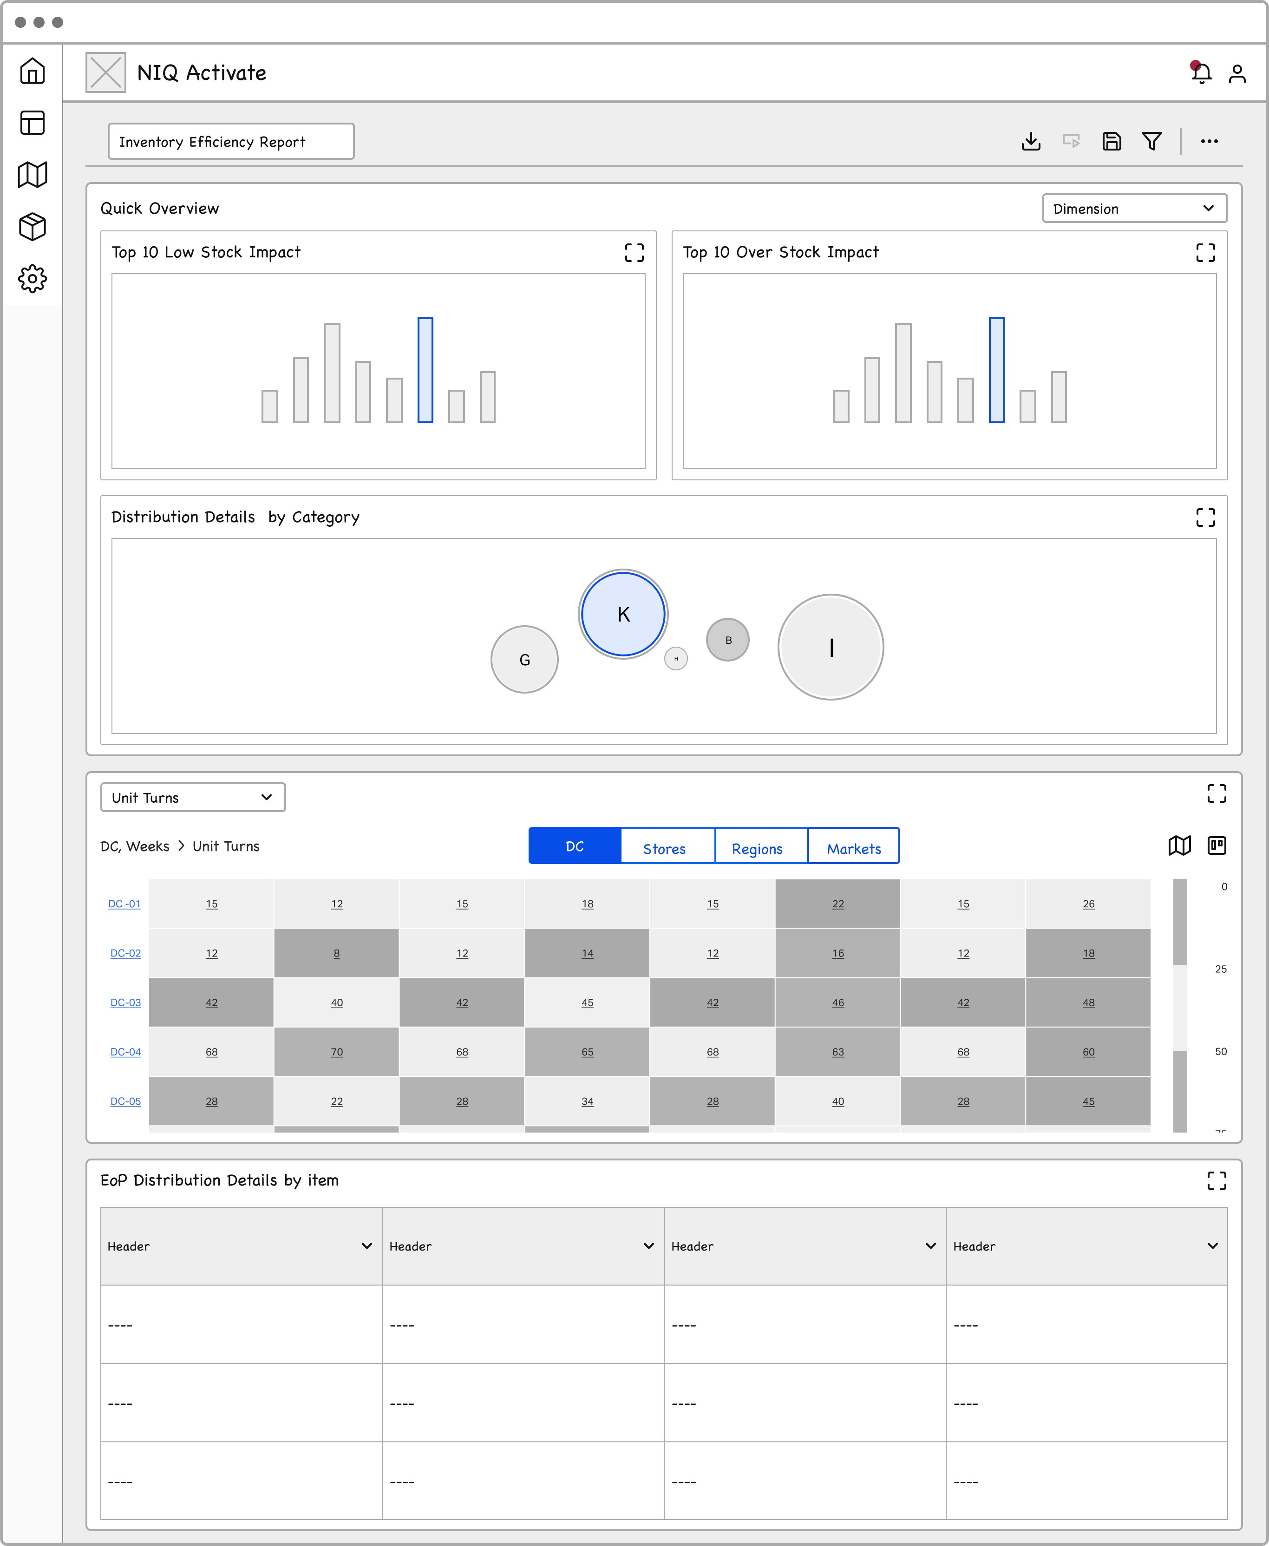Expand the Top 10 Low Stock Impact chart fullscreen

(634, 253)
